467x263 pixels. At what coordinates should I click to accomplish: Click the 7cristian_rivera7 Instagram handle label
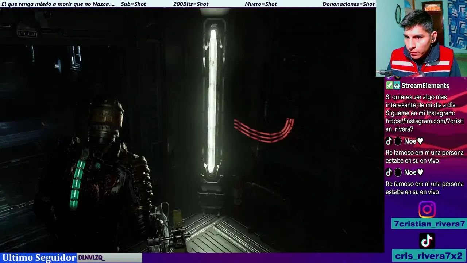429,224
